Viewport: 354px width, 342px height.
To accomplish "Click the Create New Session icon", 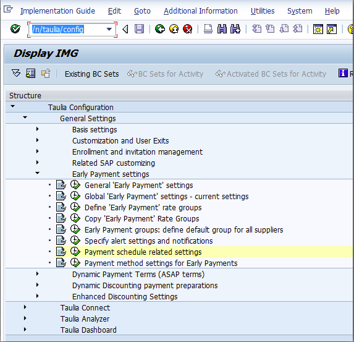I will (x=318, y=29).
